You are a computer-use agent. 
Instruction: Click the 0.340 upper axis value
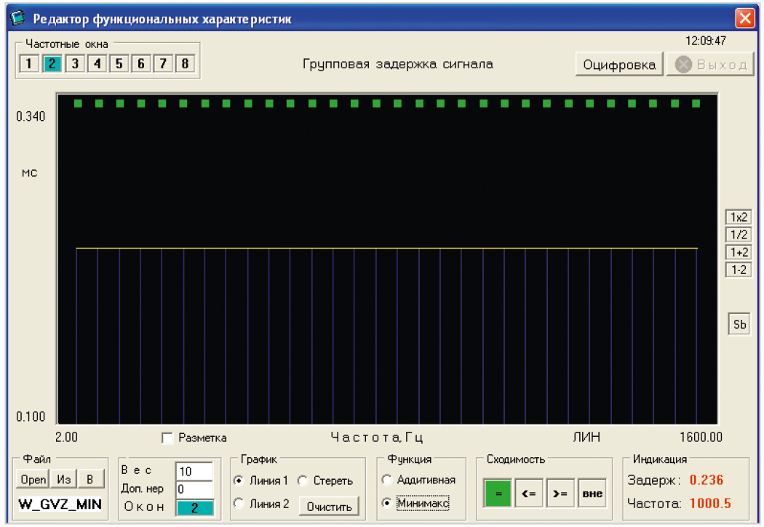click(x=31, y=116)
